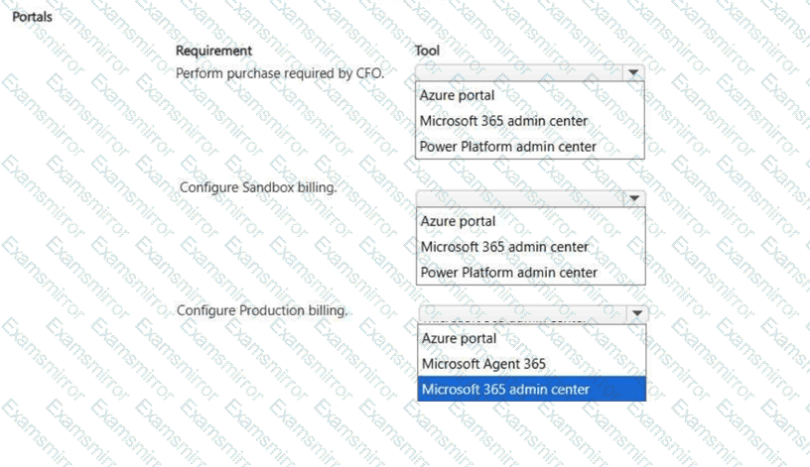
Task: Pick highlighted Microsoft 365 admin center for Production billing
Action: tap(532, 389)
